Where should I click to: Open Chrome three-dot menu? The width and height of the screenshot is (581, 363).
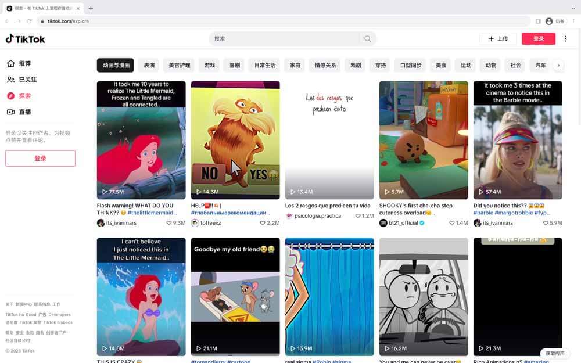573,21
